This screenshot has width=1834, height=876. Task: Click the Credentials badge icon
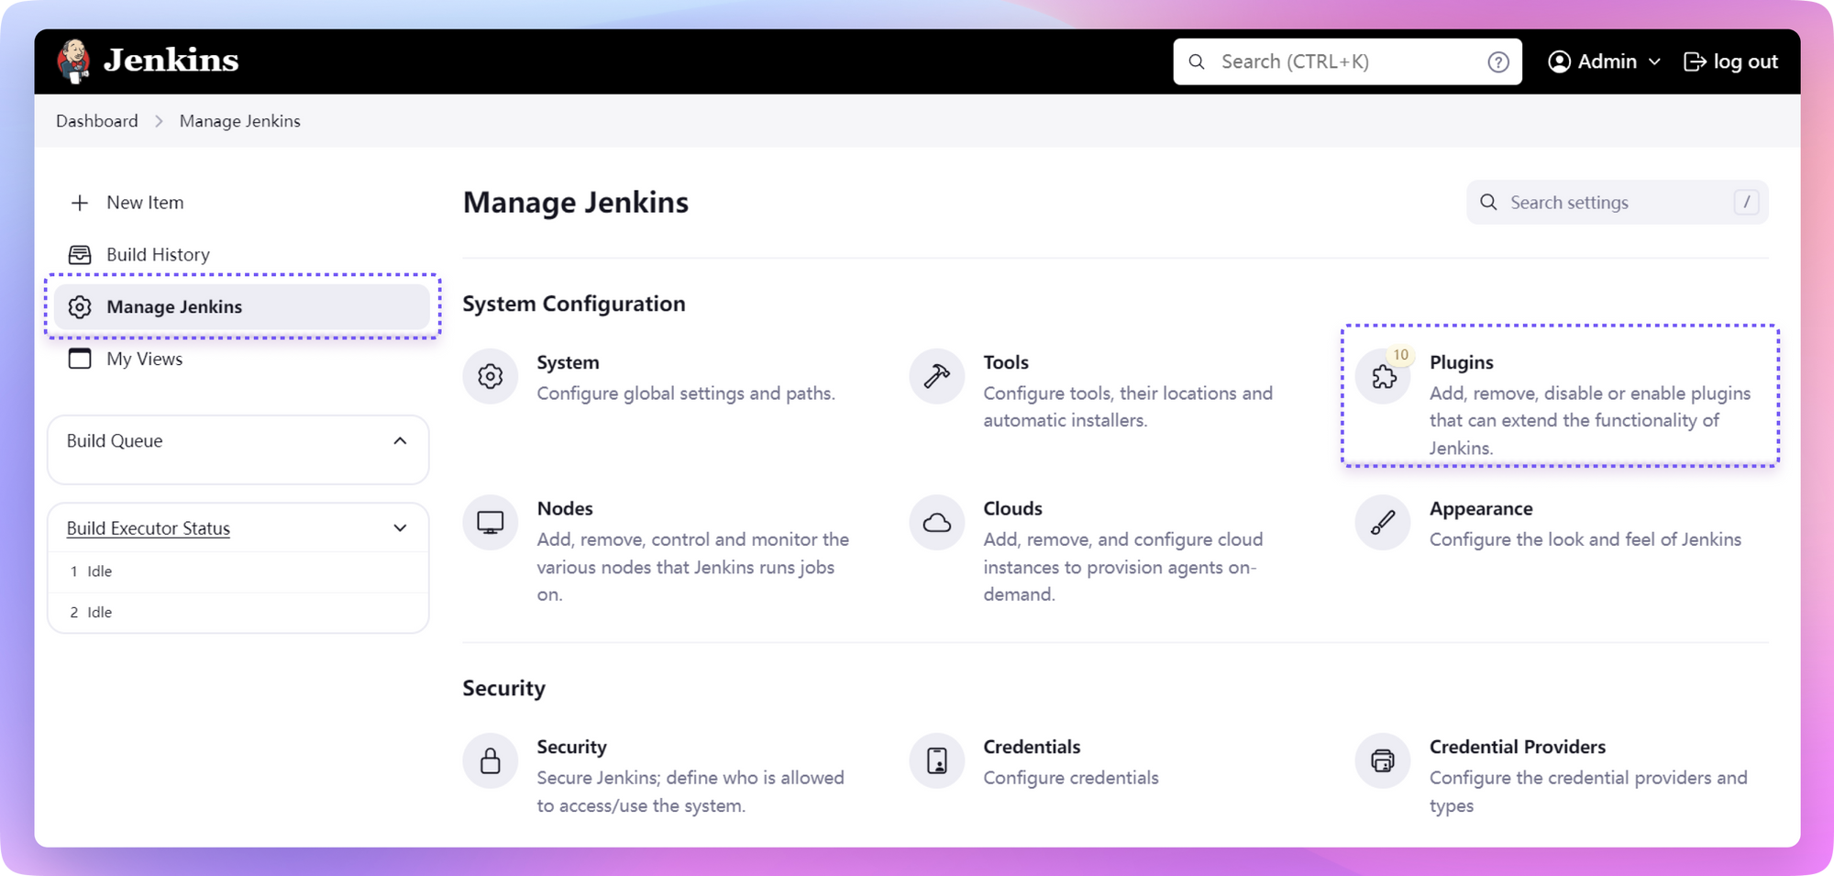tap(936, 760)
